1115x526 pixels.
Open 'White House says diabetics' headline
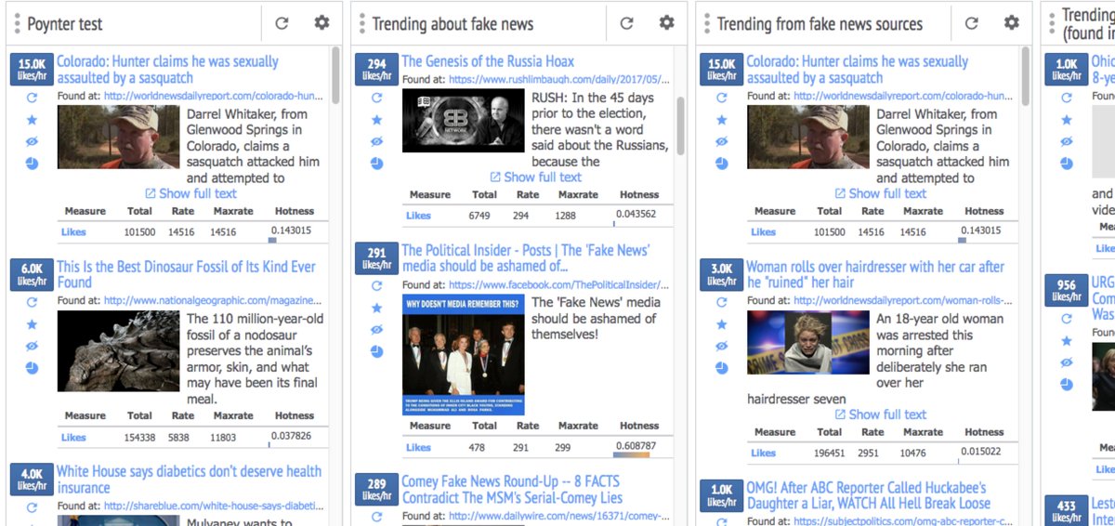[x=189, y=480]
